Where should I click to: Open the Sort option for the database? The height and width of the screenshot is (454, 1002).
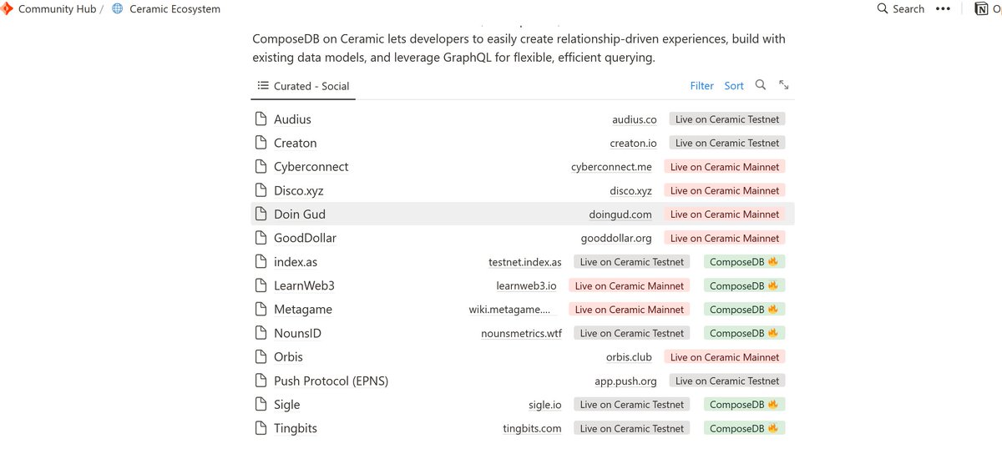click(x=734, y=86)
